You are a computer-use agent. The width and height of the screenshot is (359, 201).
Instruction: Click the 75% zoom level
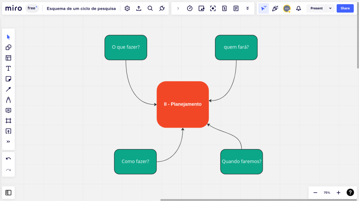pyautogui.click(x=327, y=193)
